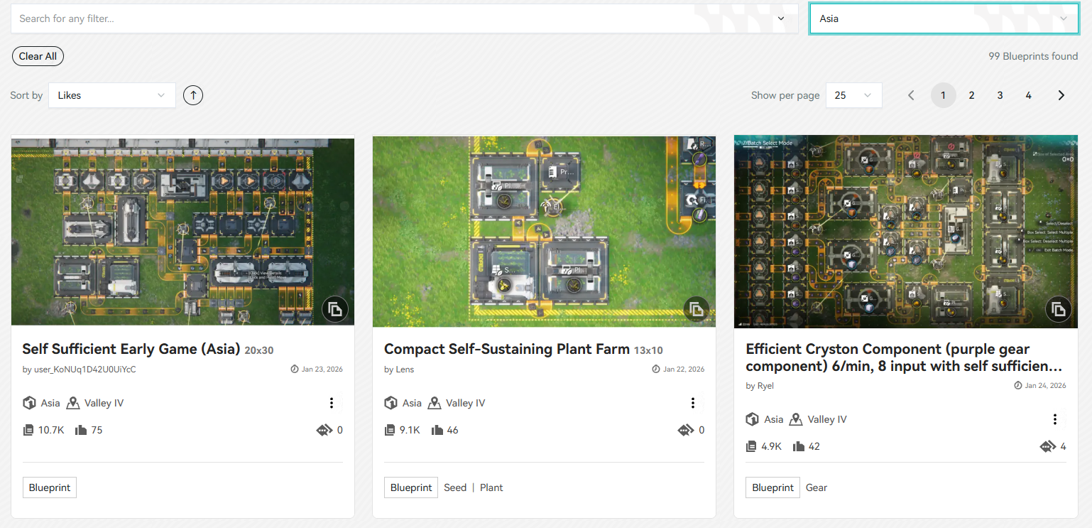Jump to page 3
The width and height of the screenshot is (1092, 528).
click(1000, 95)
